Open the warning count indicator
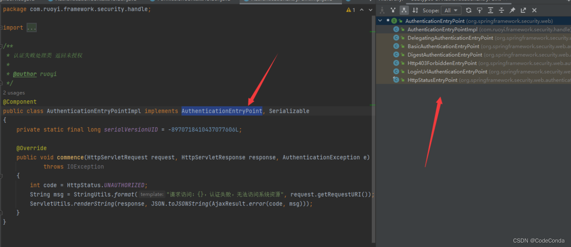 coord(351,10)
